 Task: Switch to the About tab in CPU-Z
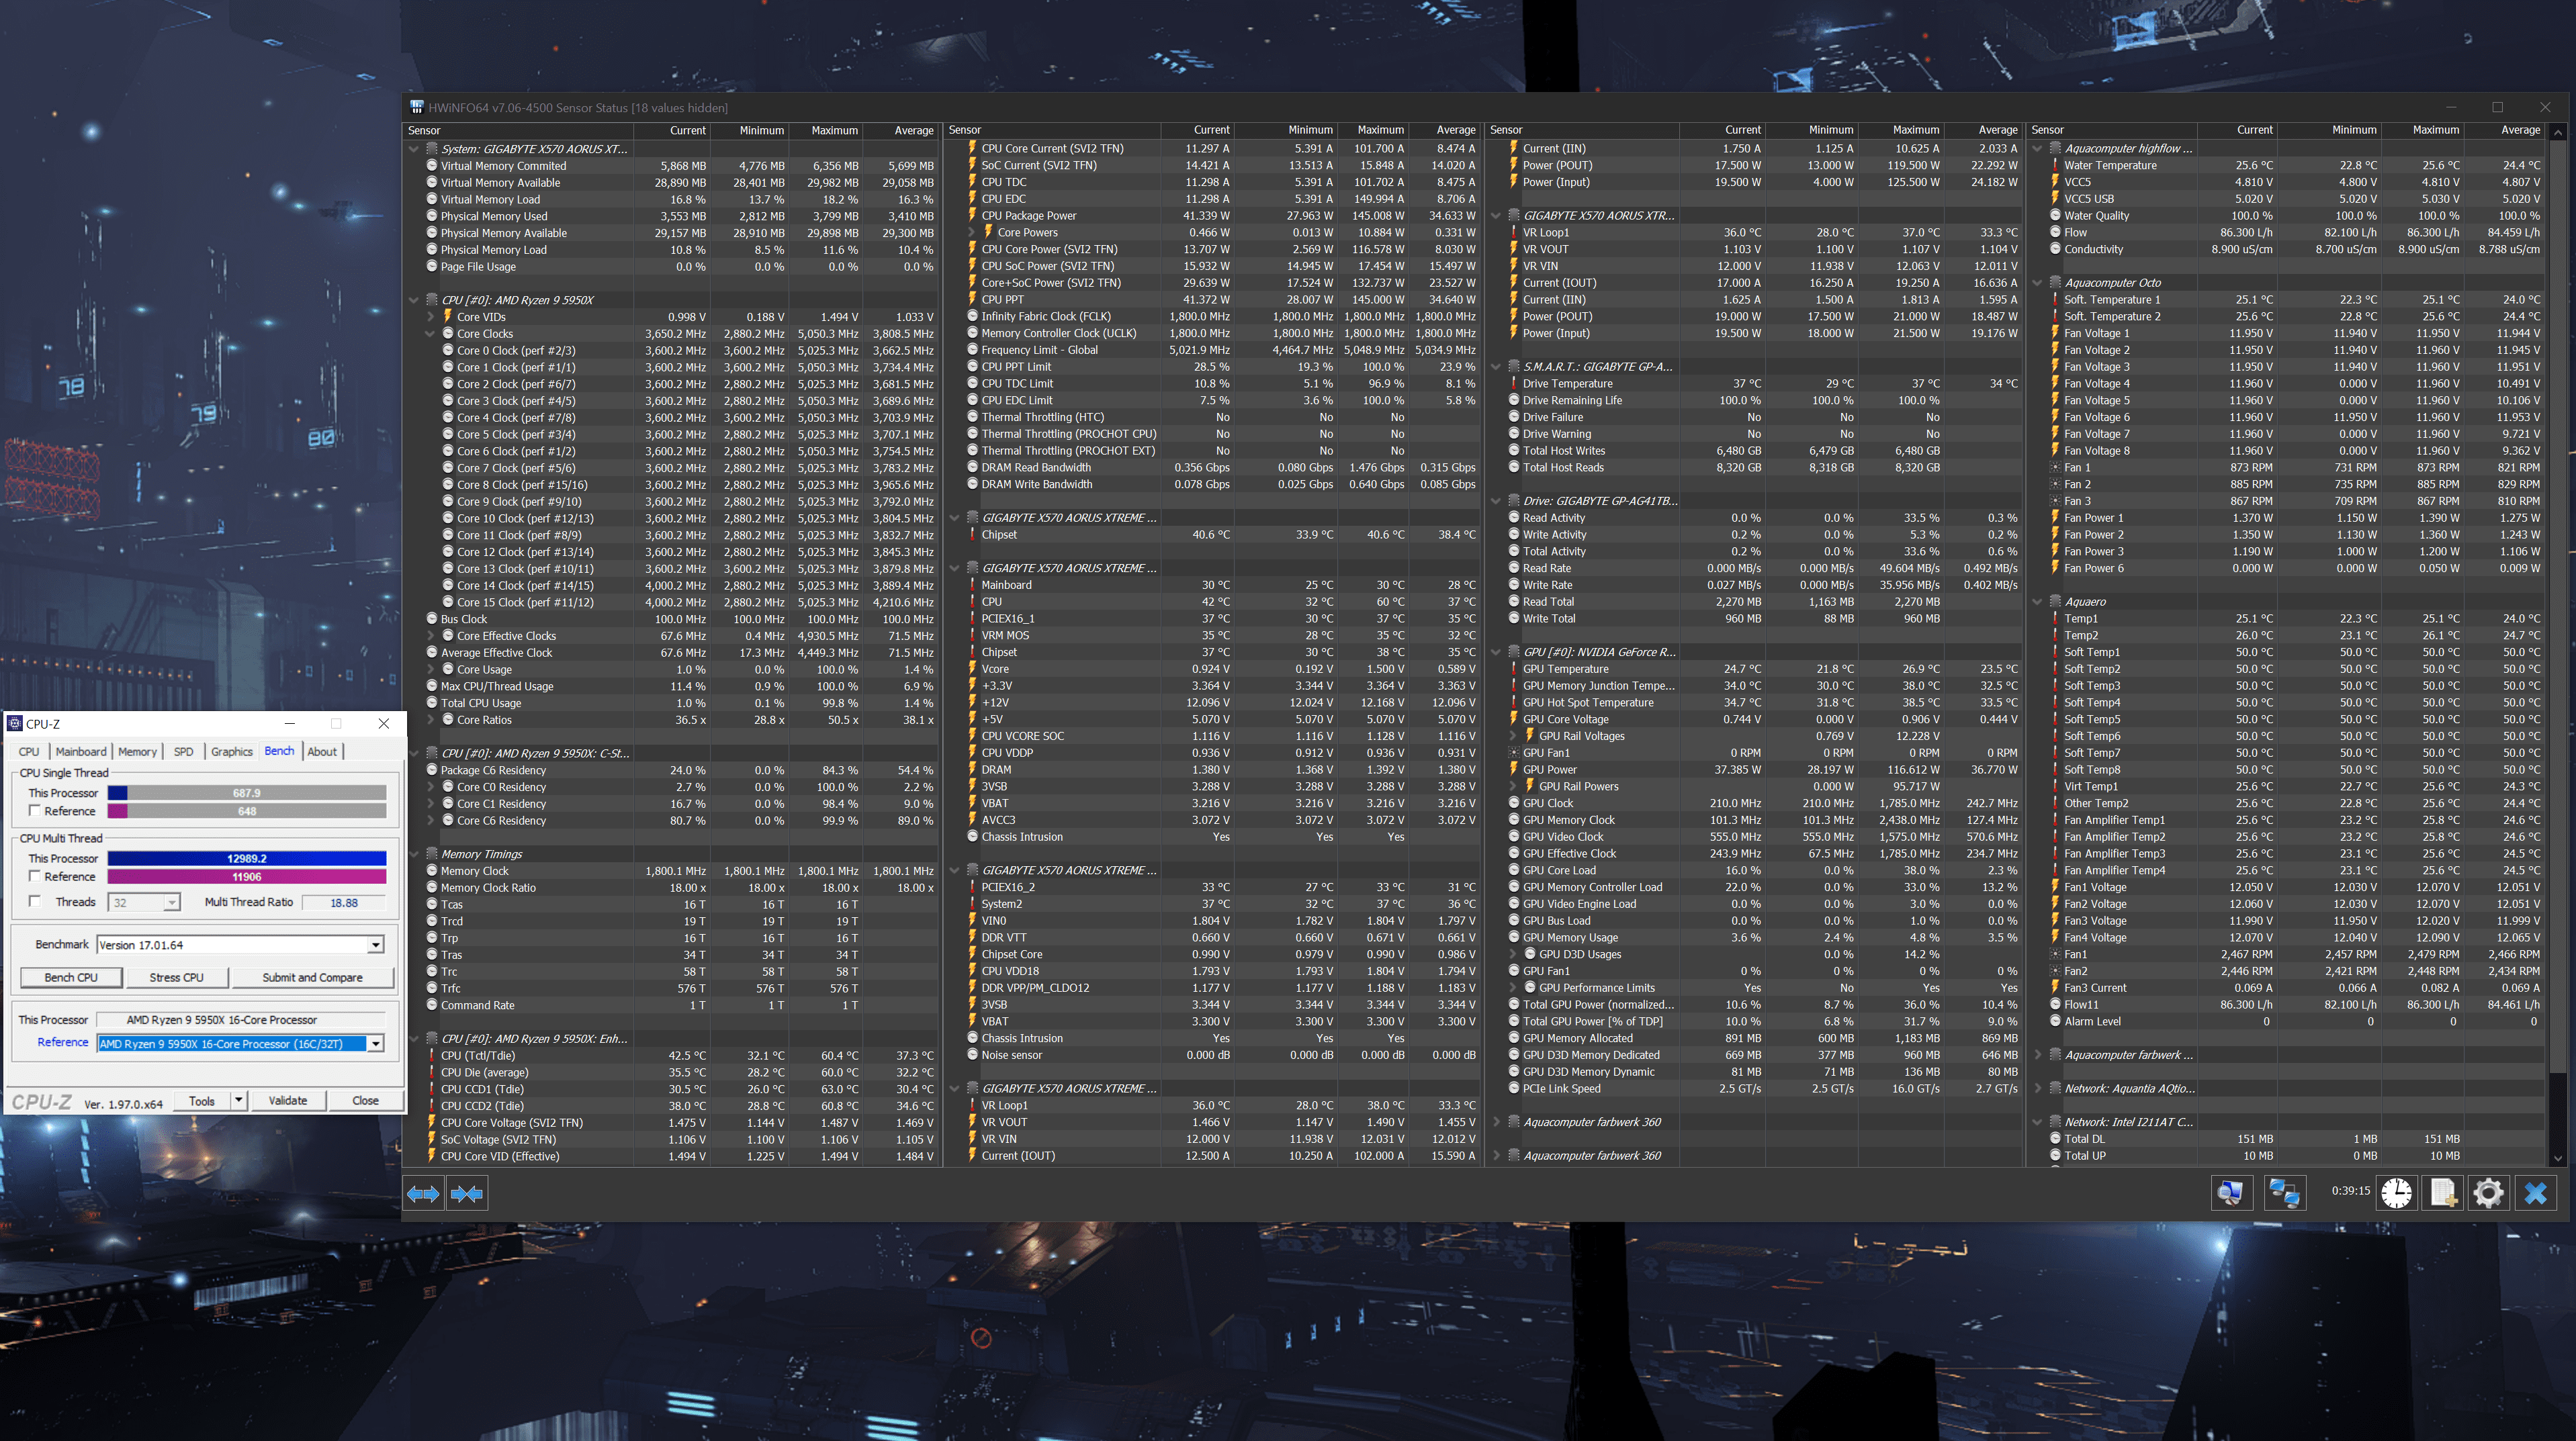(x=322, y=752)
